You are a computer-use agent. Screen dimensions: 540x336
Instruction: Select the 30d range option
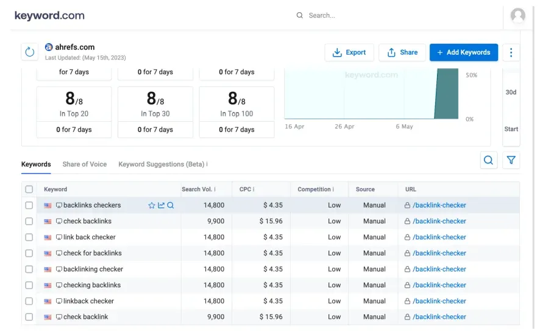(x=511, y=93)
